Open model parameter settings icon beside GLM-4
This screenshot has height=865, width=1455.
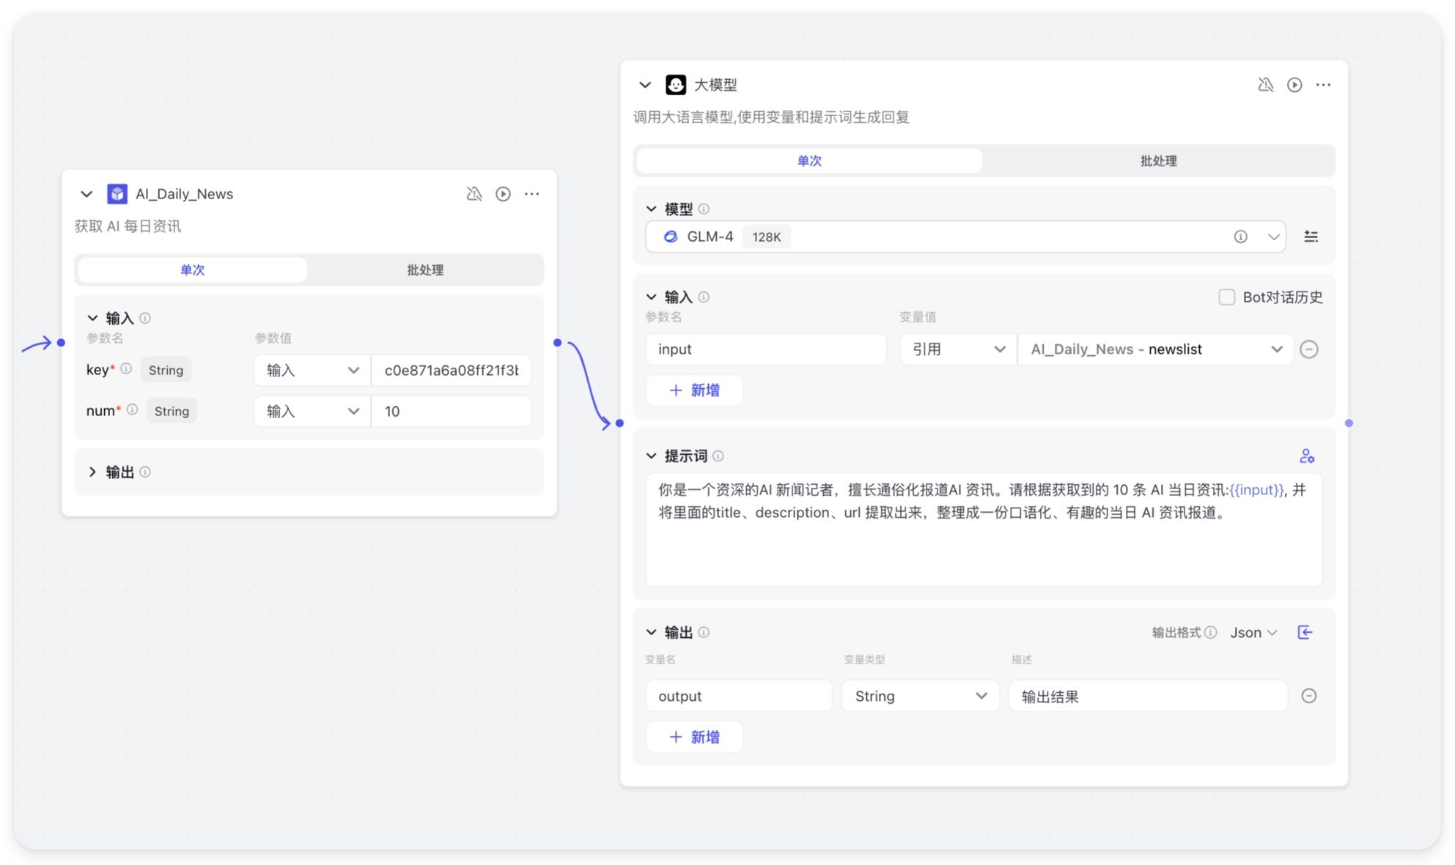click(1311, 237)
